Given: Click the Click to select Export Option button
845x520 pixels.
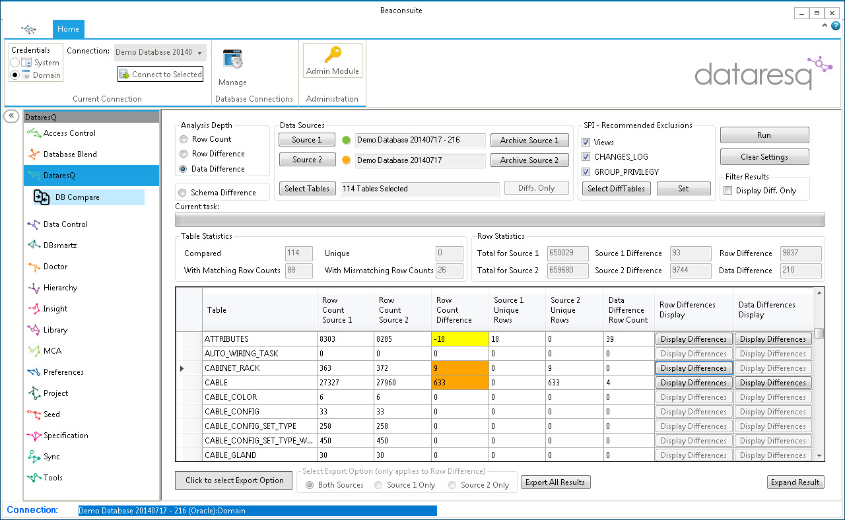Looking at the screenshot, I should pyautogui.click(x=234, y=480).
